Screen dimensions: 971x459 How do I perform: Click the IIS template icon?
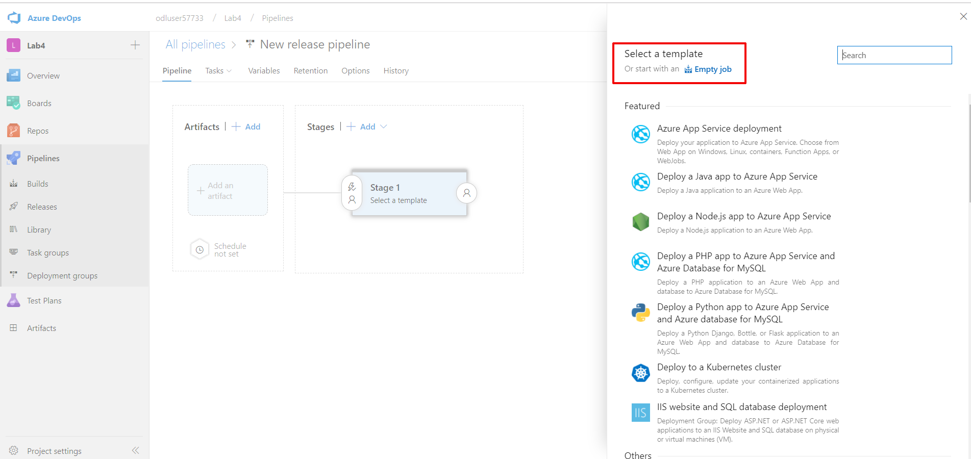tap(641, 413)
